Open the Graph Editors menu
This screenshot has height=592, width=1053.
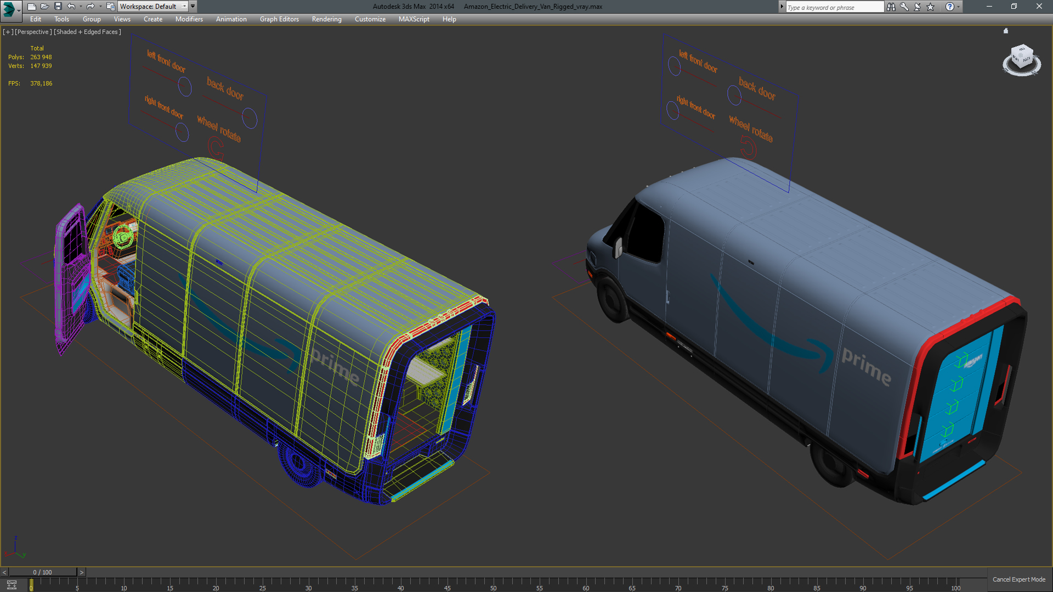(x=279, y=19)
